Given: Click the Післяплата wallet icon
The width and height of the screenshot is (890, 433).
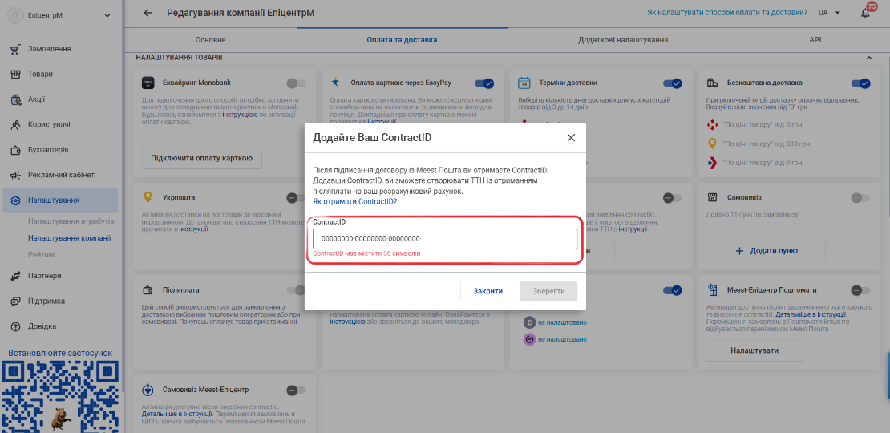Looking at the screenshot, I should [148, 290].
